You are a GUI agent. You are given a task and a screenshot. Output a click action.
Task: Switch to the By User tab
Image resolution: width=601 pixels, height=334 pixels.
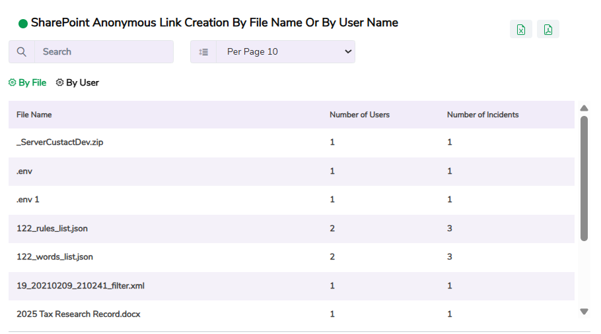tap(82, 83)
